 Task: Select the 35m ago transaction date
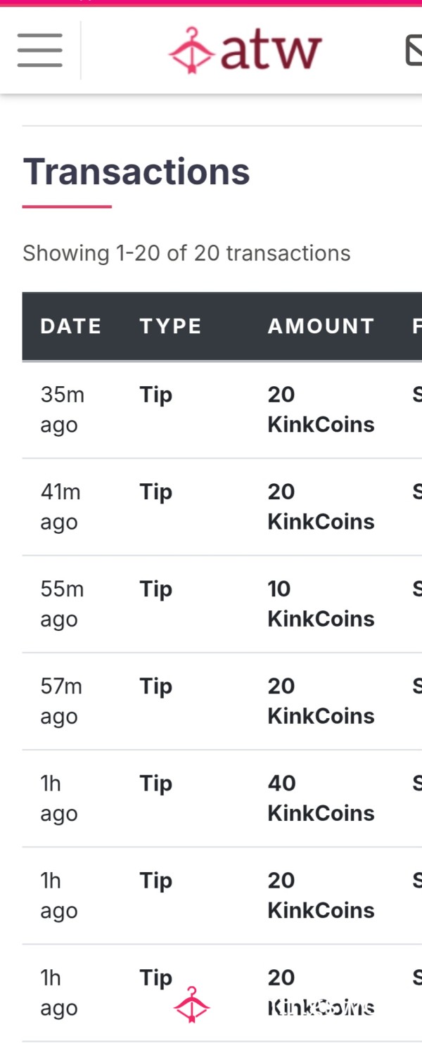click(63, 409)
